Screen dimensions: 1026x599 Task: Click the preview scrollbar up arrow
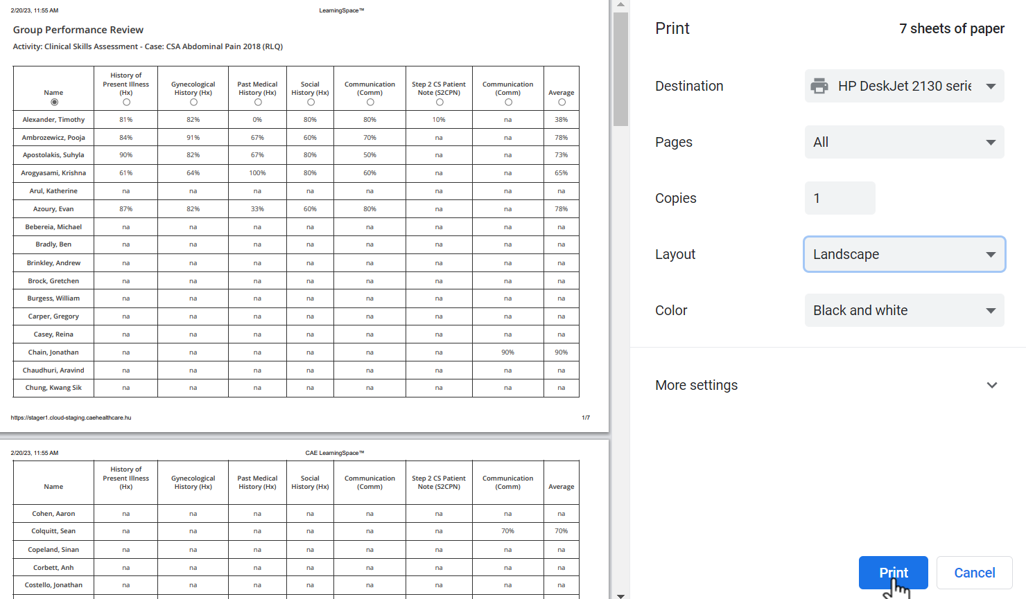tap(620, 5)
